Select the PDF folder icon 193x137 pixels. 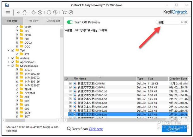(x=21, y=39)
